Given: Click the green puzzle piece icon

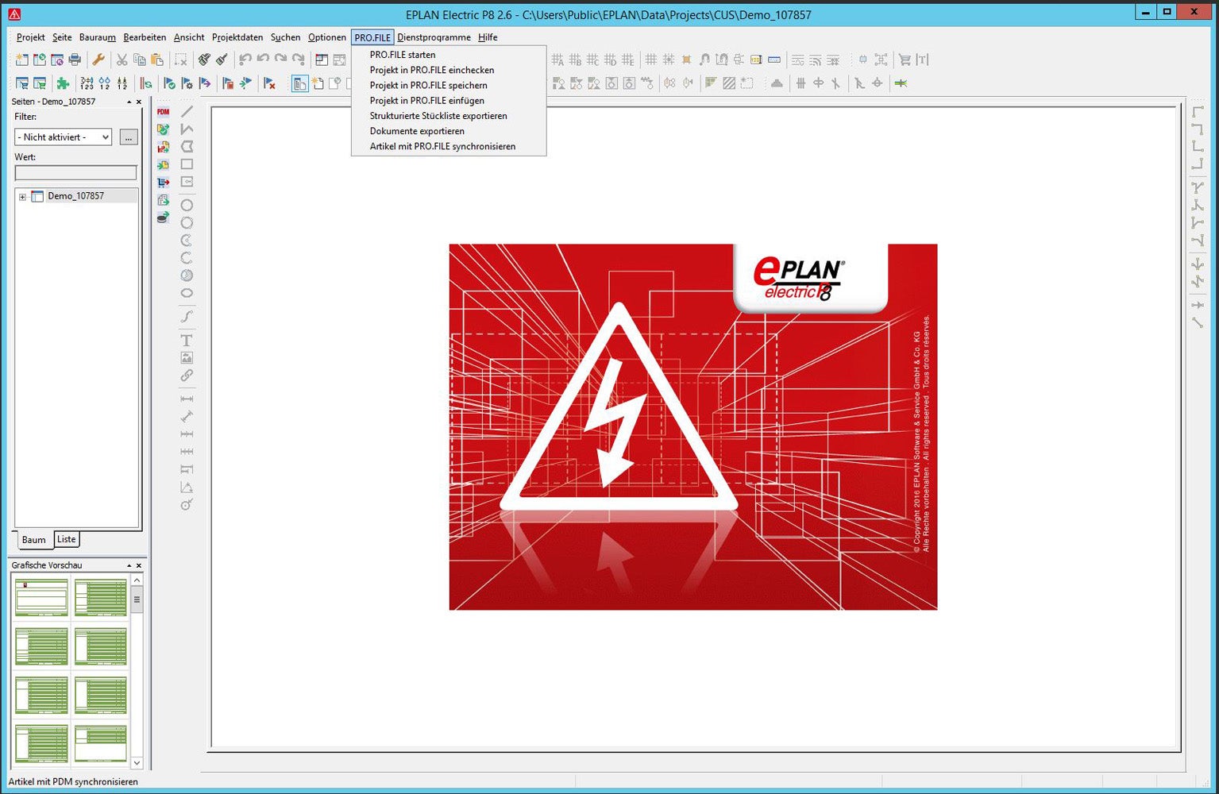Looking at the screenshot, I should (x=63, y=83).
